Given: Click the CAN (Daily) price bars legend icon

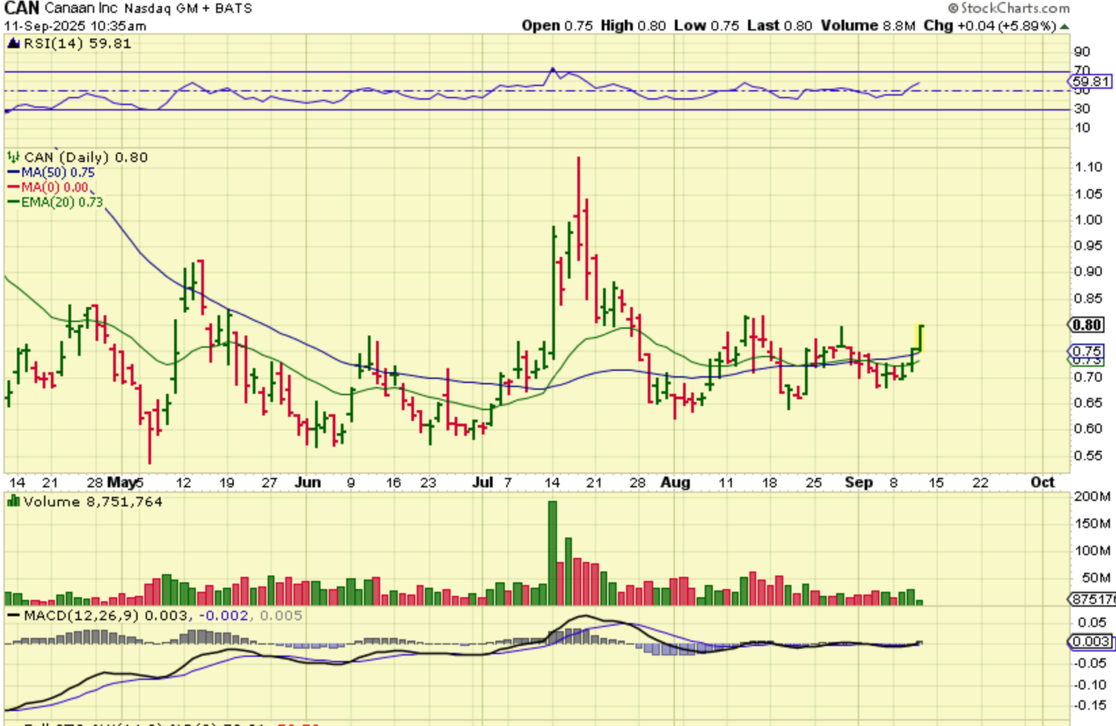Looking at the screenshot, I should [13, 157].
